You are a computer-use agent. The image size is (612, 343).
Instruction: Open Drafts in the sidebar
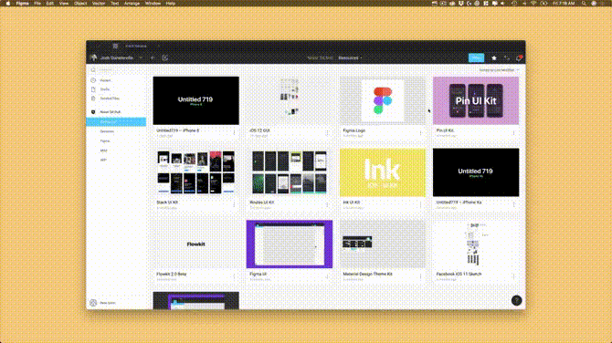pyautogui.click(x=105, y=89)
